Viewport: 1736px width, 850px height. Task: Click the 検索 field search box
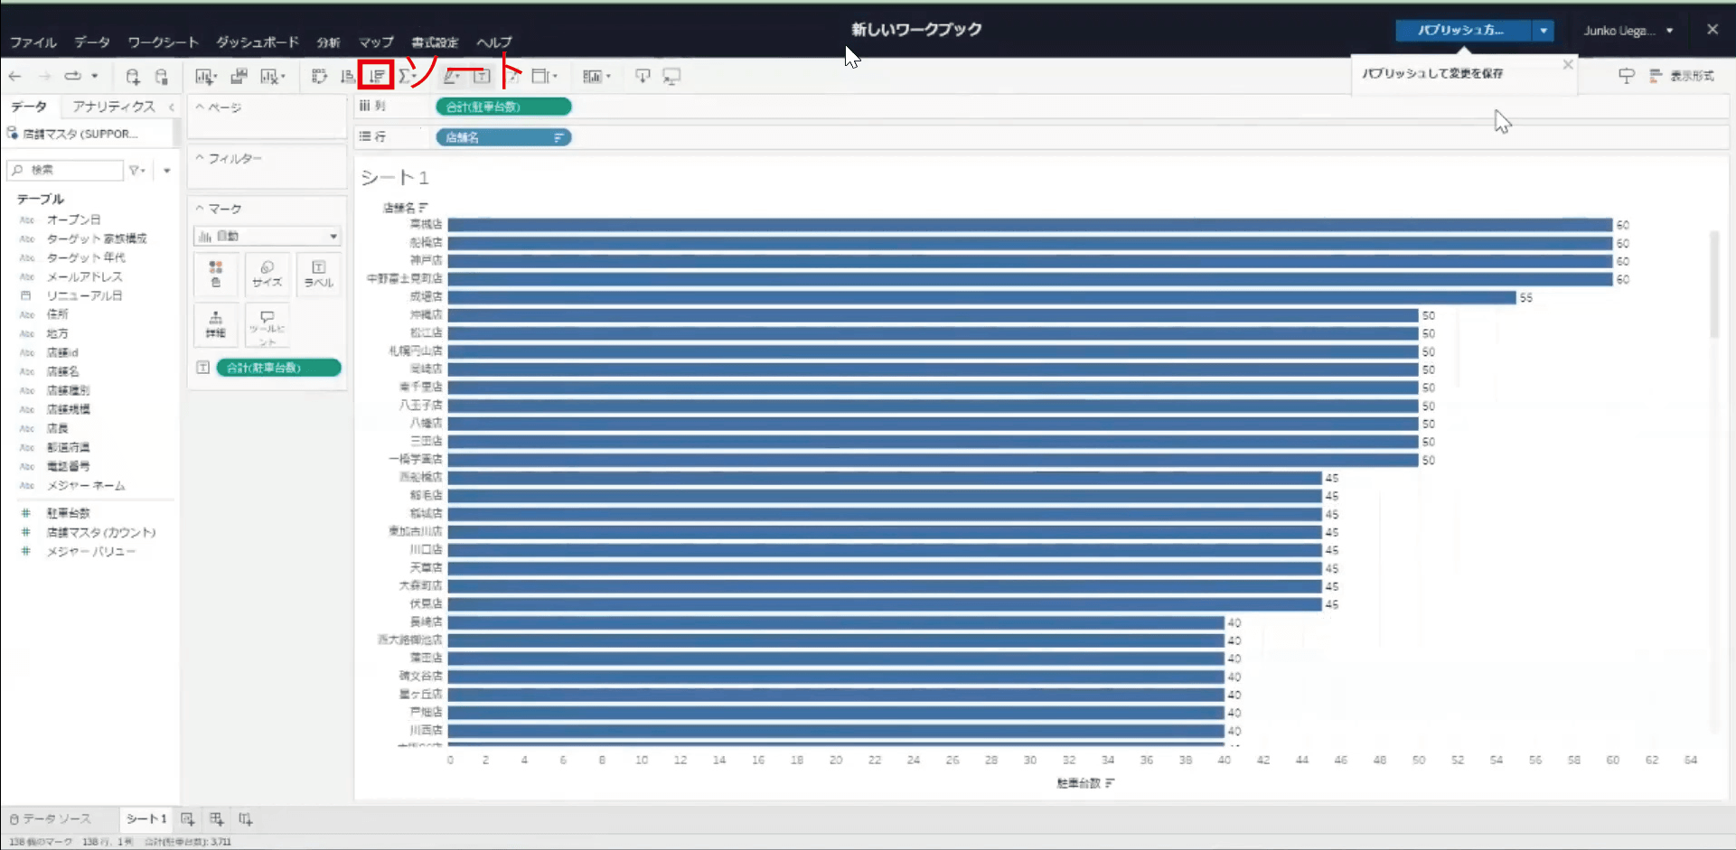click(x=65, y=170)
